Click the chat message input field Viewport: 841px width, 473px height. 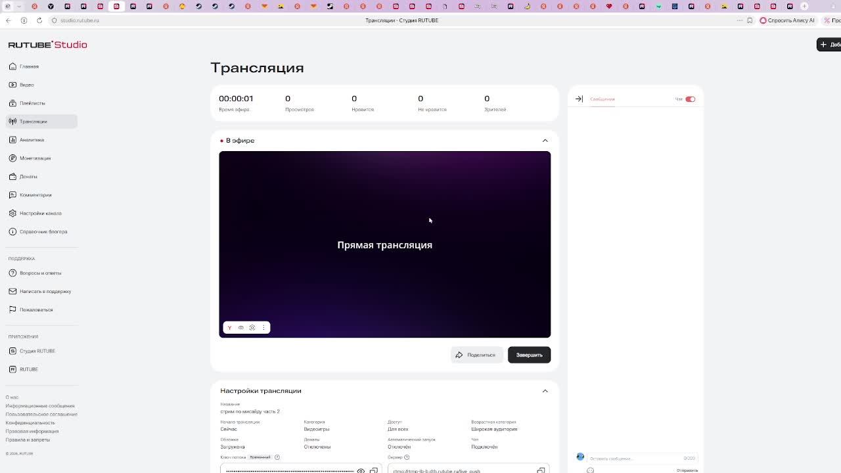(642, 459)
